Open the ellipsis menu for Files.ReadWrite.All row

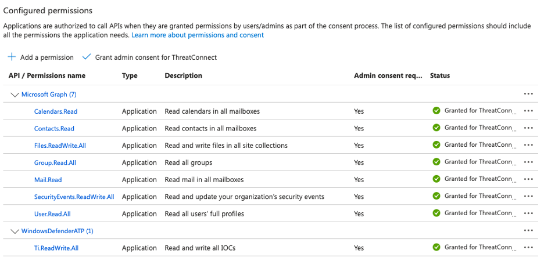click(528, 145)
